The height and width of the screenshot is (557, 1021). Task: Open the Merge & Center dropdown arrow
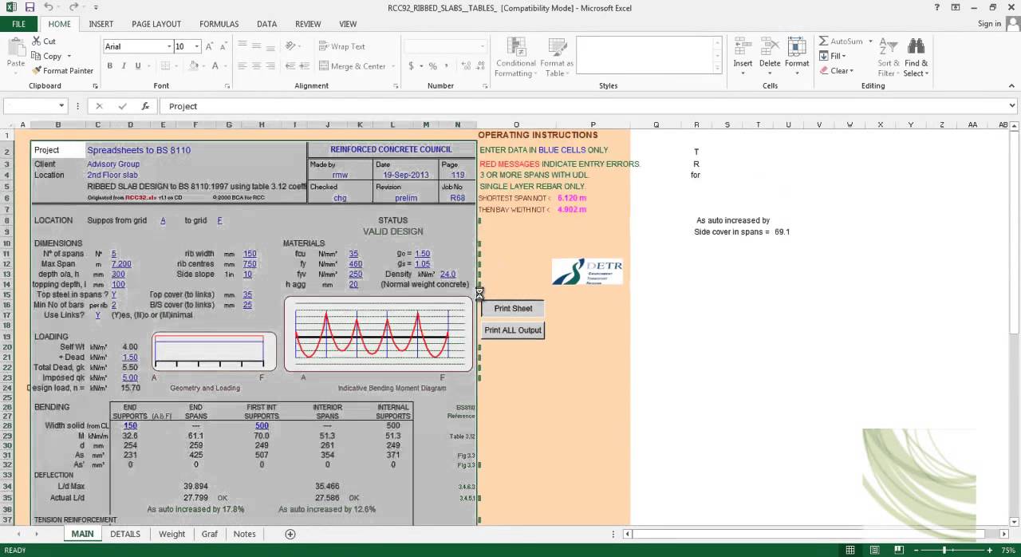pos(395,66)
